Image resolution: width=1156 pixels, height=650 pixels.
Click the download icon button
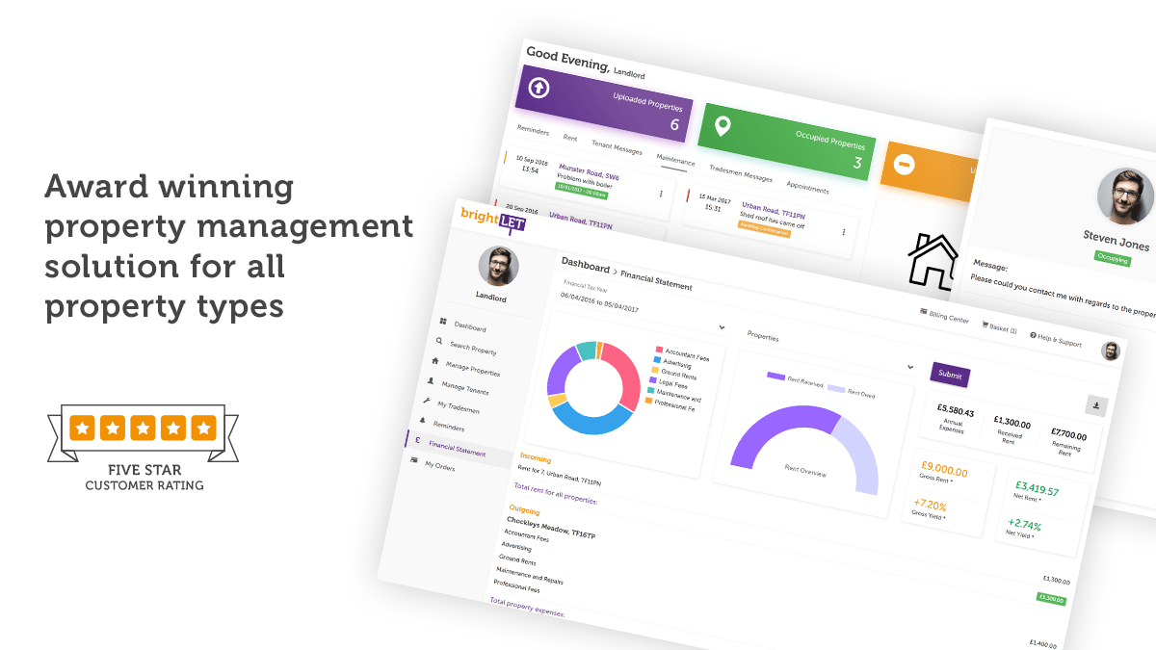tap(1096, 405)
